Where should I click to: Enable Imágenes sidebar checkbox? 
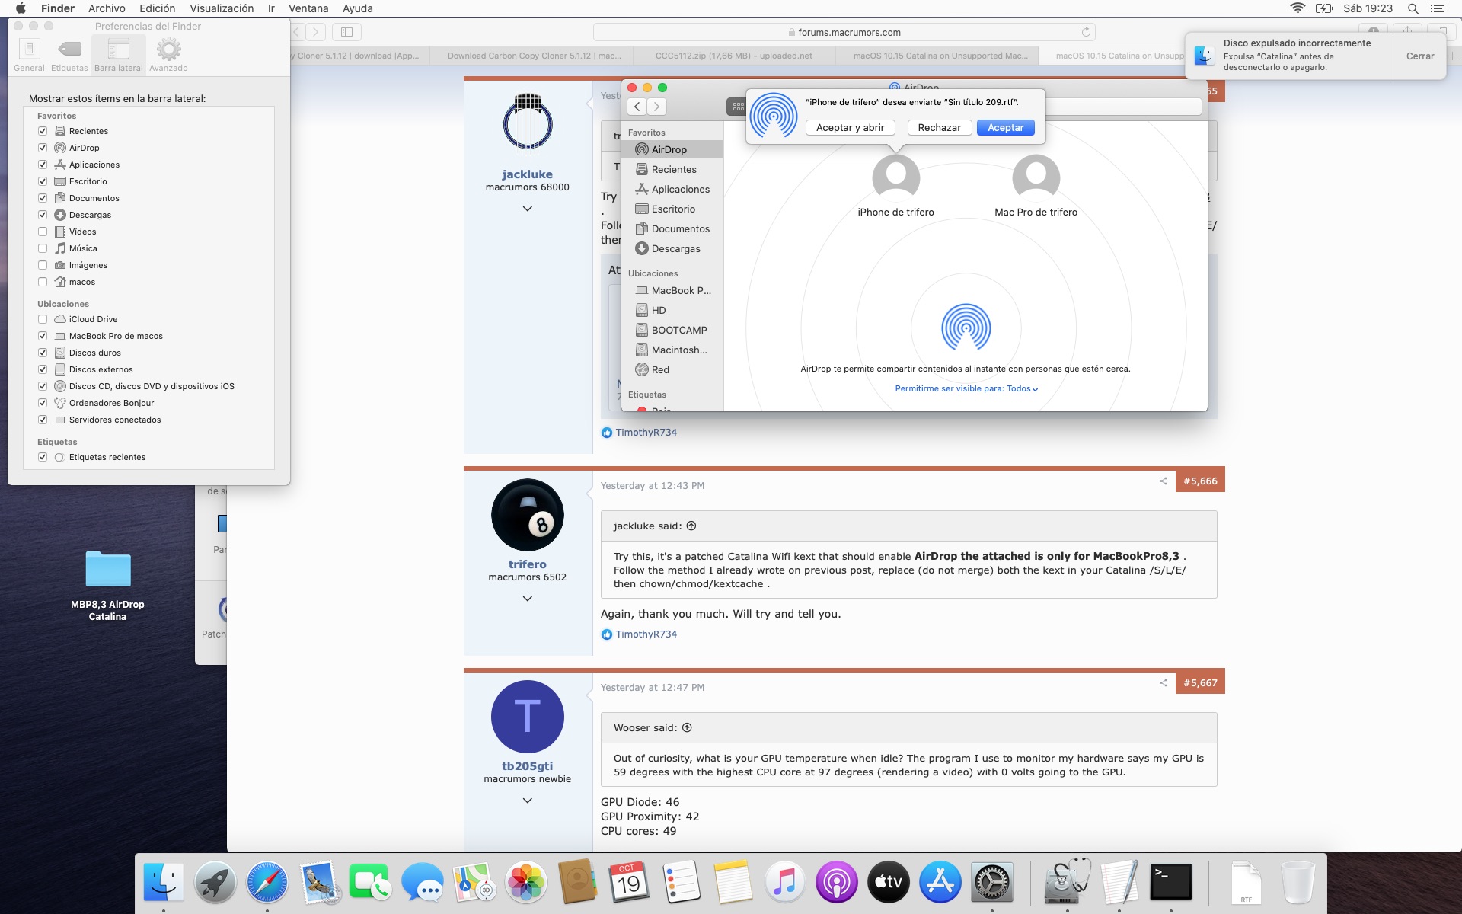tap(43, 265)
